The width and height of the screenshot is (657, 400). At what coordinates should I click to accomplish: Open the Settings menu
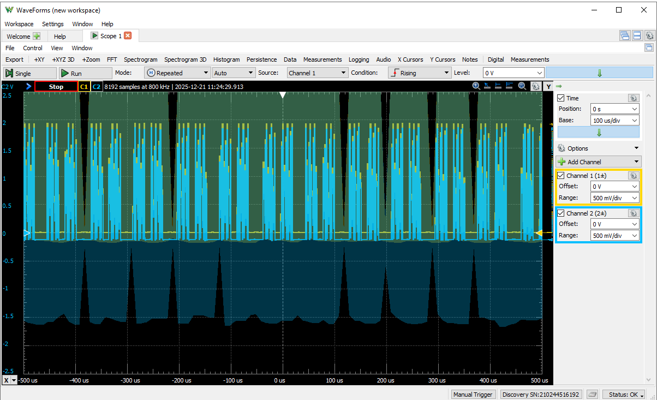coord(53,24)
